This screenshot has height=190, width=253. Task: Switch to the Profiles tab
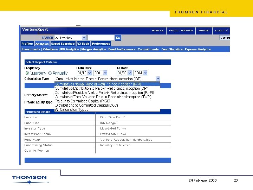coord(27,44)
